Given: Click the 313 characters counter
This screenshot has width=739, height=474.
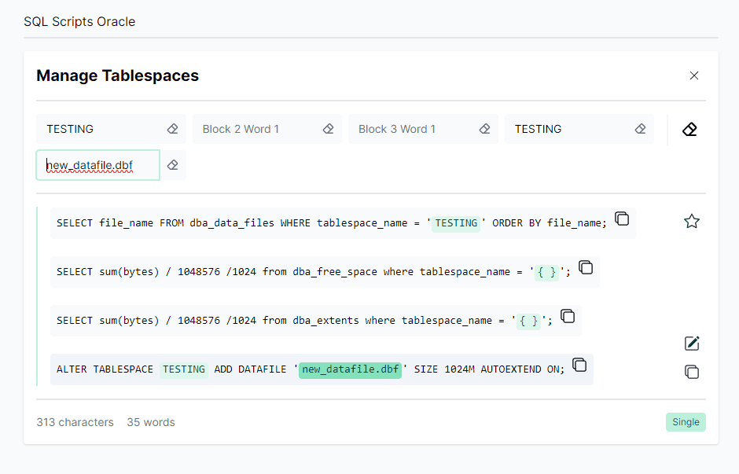Looking at the screenshot, I should [x=75, y=422].
